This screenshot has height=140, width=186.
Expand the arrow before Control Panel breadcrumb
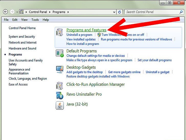(x=26, y=12)
